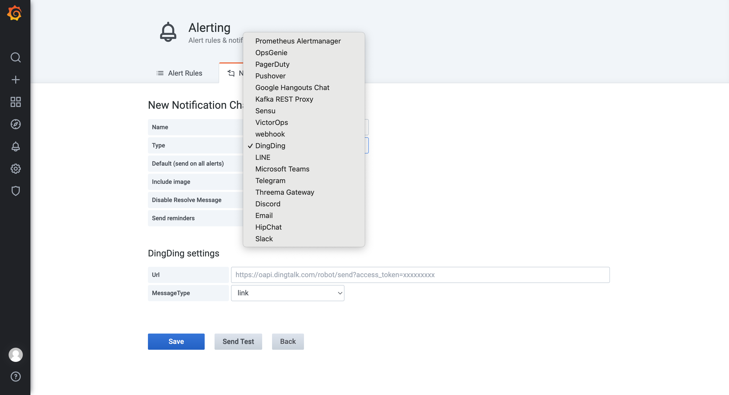
Task: Click the Grafana logo icon
Action: [15, 13]
